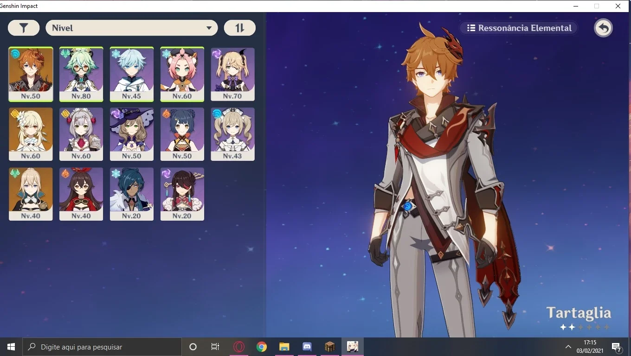Open Minecraft block icon in taskbar
Viewport: 631px width, 356px height.
[330, 347]
